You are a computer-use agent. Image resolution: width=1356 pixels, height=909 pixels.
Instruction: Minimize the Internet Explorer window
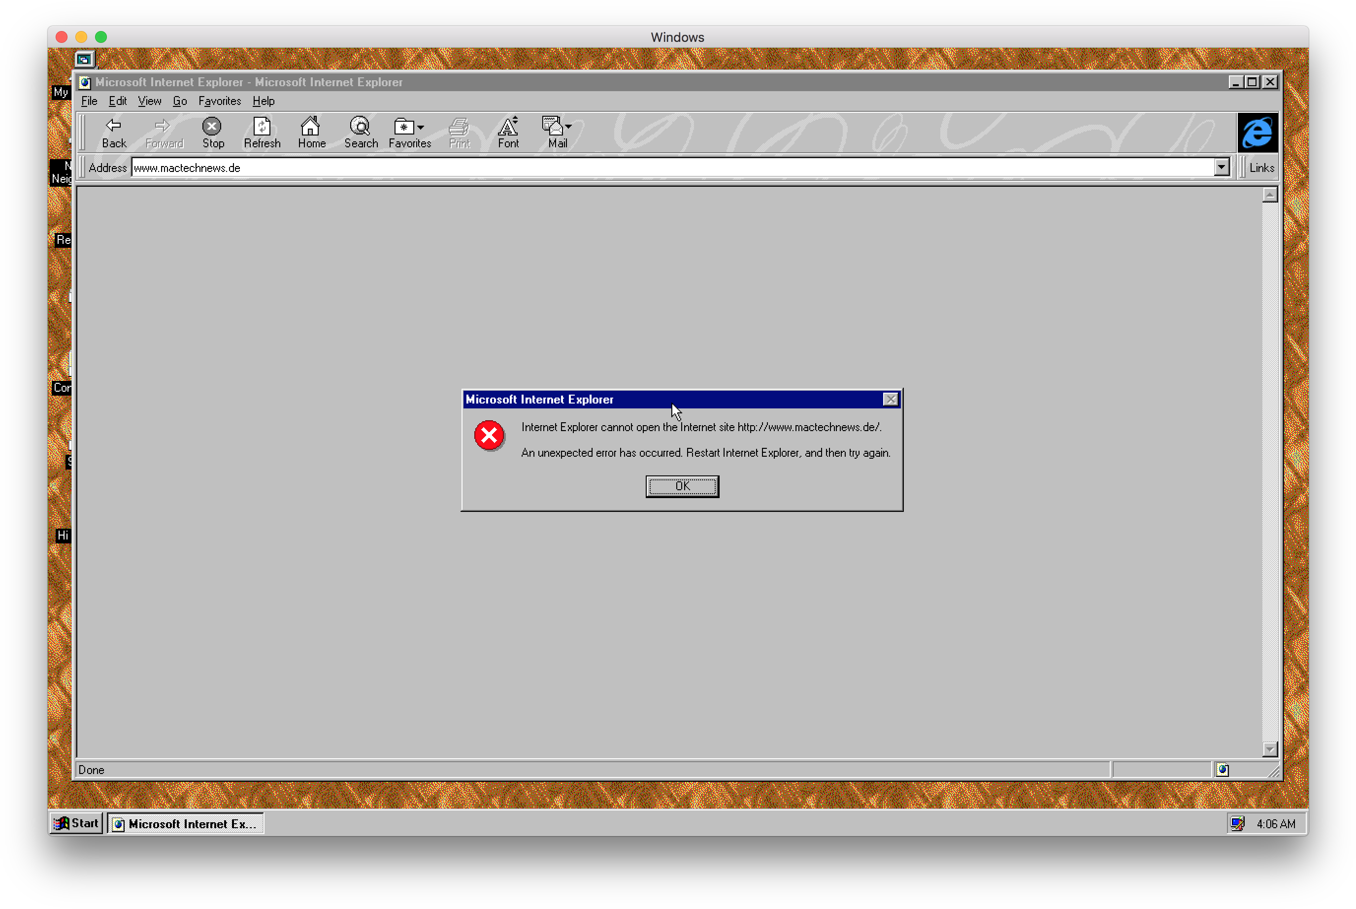(1235, 82)
